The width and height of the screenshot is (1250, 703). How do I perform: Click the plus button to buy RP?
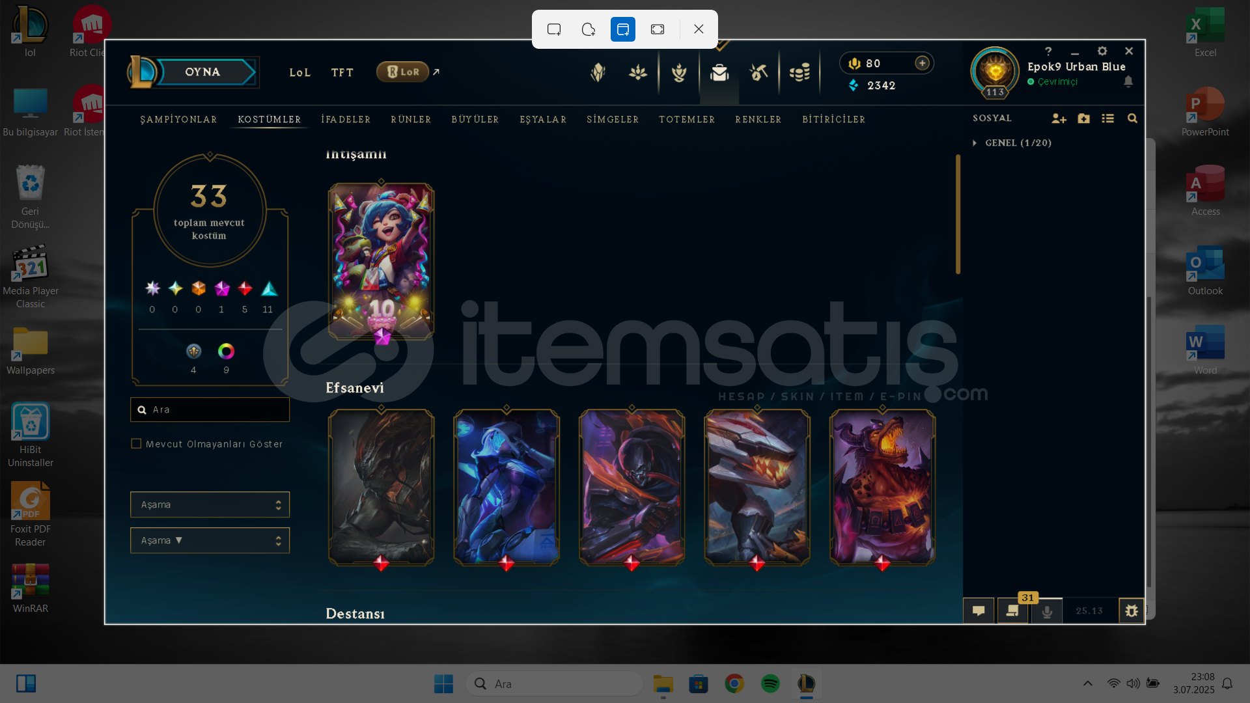922,63
